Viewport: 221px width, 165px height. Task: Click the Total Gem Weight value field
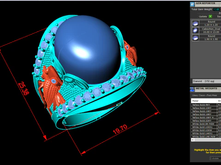(x=216, y=10)
